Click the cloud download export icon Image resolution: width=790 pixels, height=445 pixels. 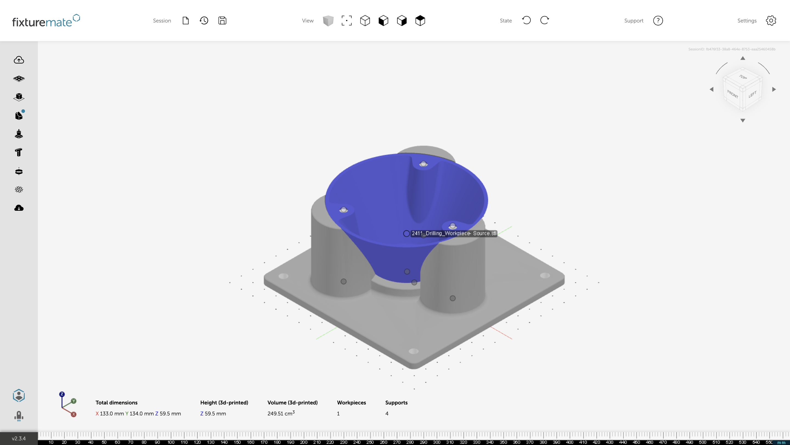[x=19, y=208]
